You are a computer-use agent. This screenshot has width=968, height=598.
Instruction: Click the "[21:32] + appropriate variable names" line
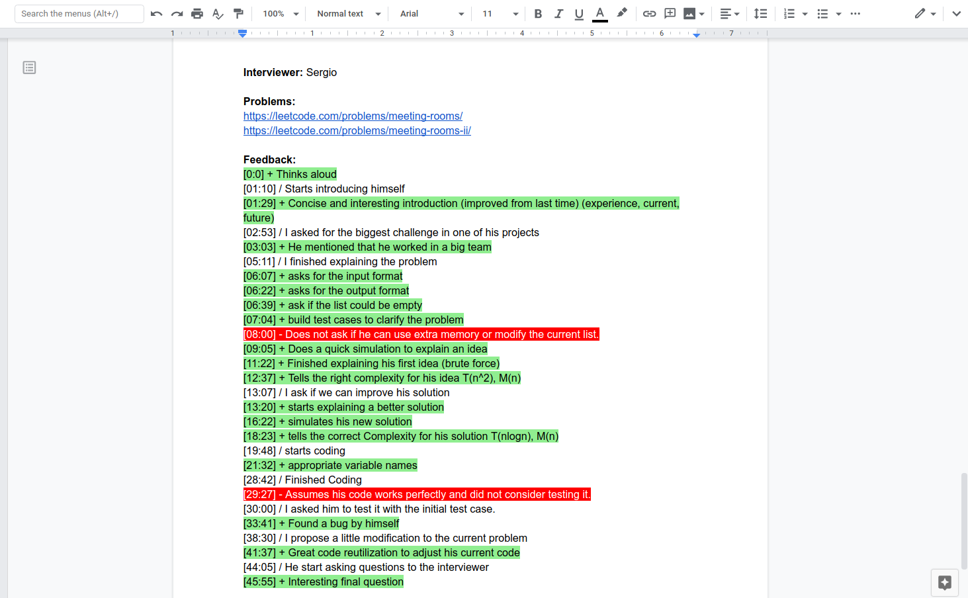[330, 465]
